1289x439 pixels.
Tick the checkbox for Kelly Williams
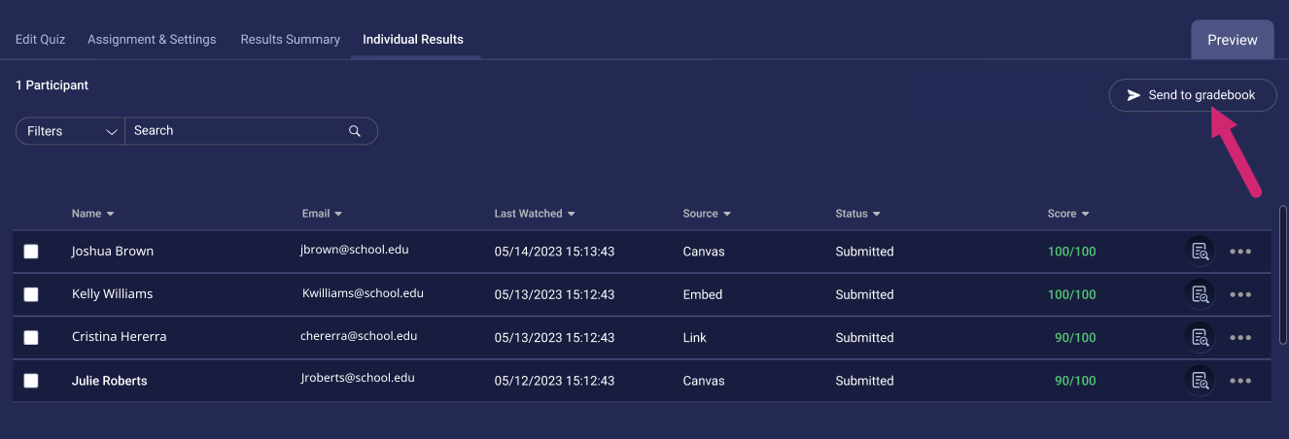coord(31,294)
